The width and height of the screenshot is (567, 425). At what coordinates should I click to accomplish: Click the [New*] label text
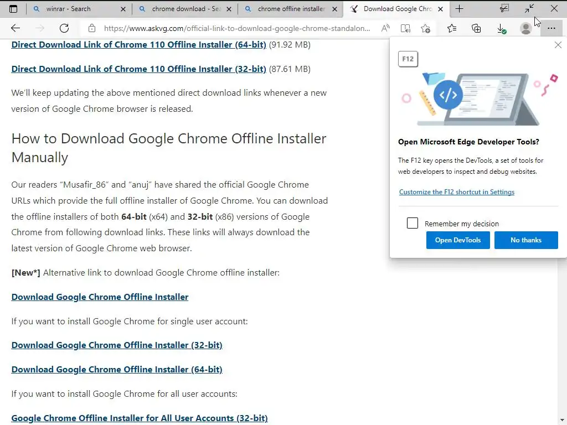(x=25, y=273)
